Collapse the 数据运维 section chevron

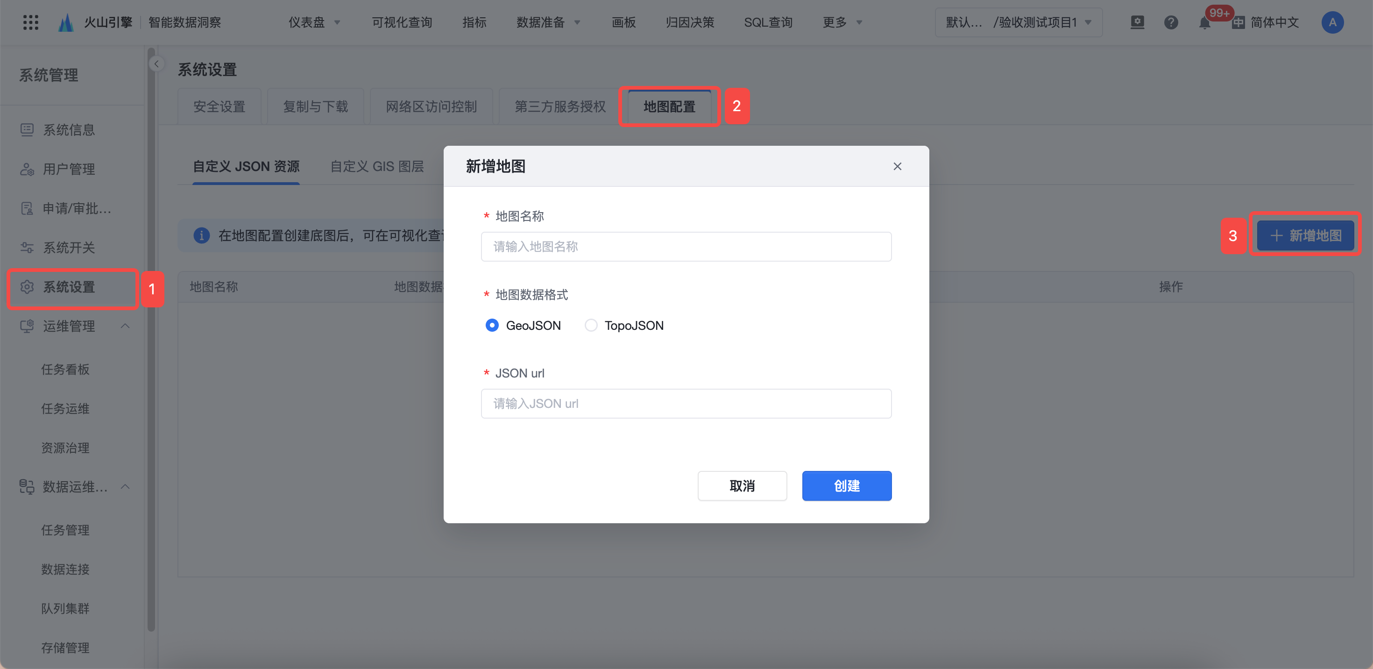tap(125, 487)
